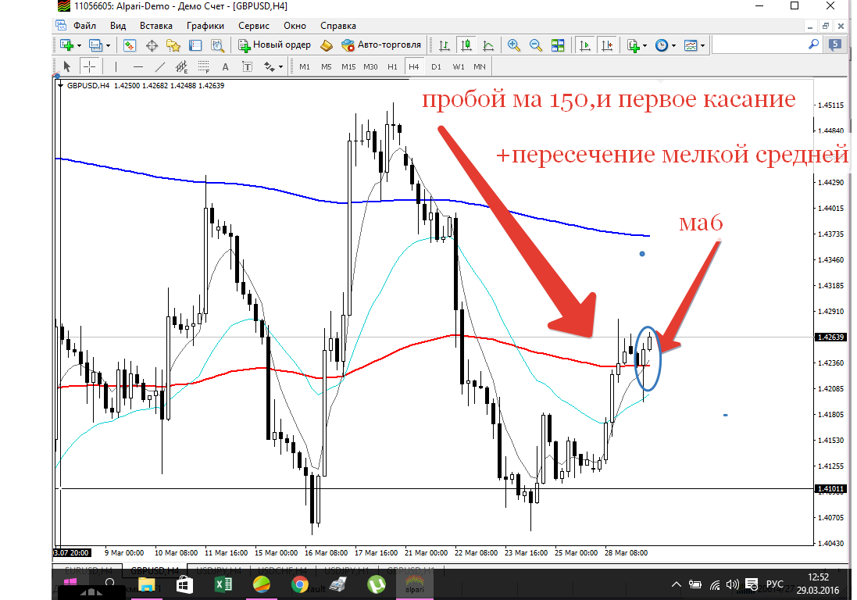
Task: Open the Strategy Tester magnifier icon
Action: [x=217, y=45]
